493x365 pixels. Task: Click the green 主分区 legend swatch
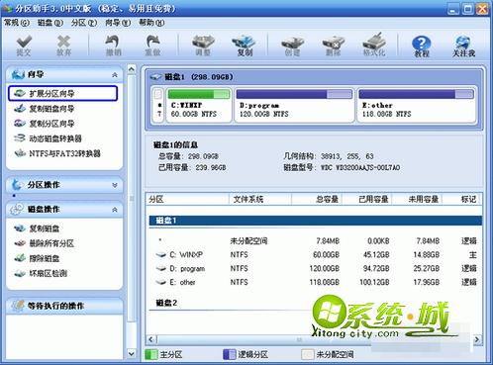[151, 354]
